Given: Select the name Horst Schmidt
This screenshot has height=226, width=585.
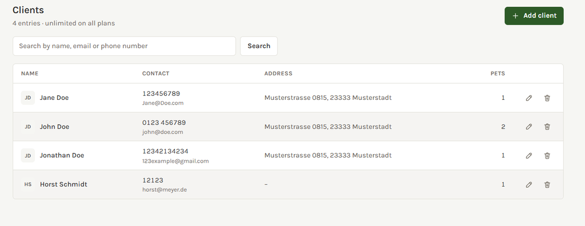Looking at the screenshot, I should point(63,184).
